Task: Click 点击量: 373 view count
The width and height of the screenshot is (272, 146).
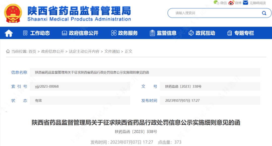Action: pos(170,142)
